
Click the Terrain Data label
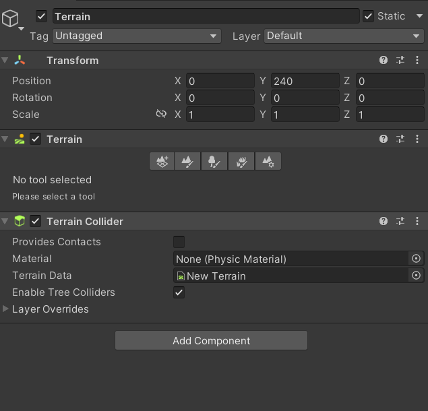(x=42, y=276)
